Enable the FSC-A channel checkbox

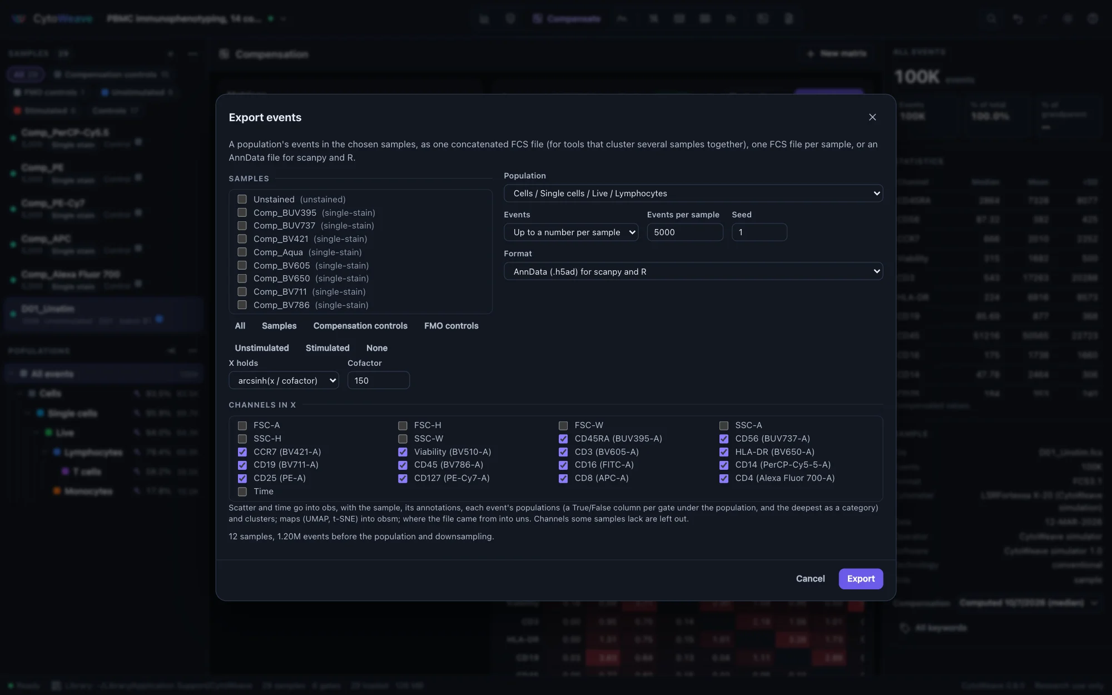pyautogui.click(x=242, y=425)
